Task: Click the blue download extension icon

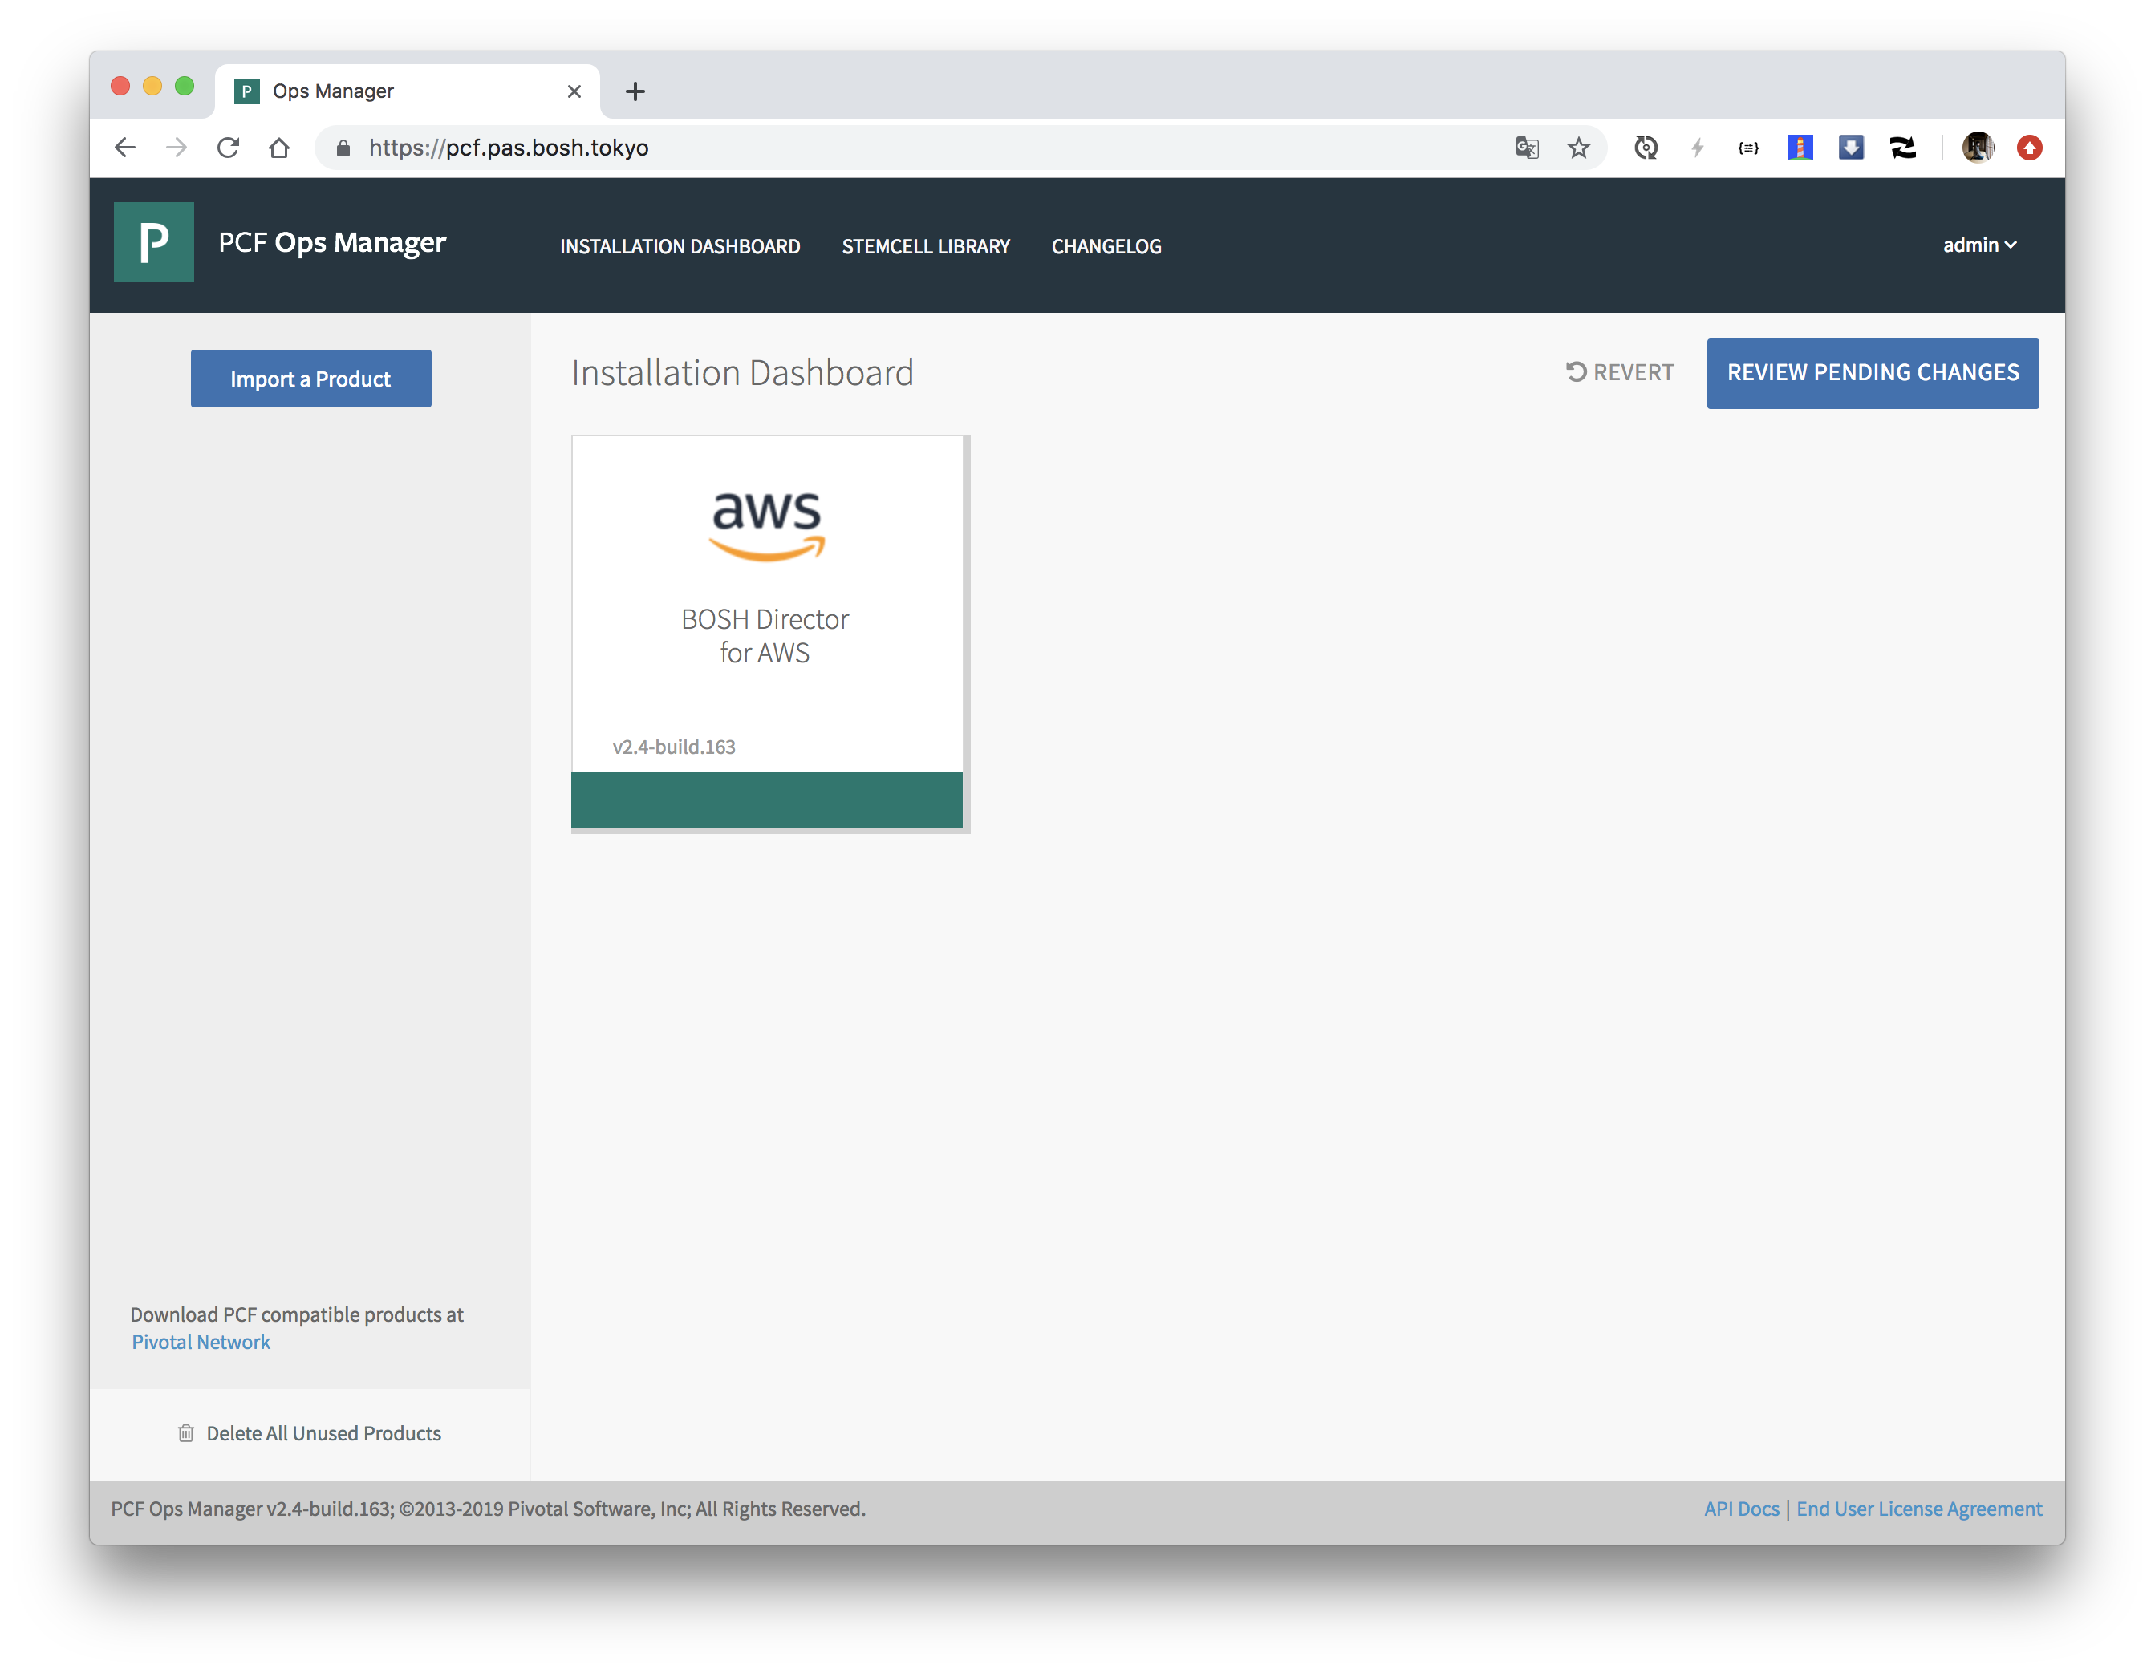Action: point(1851,148)
